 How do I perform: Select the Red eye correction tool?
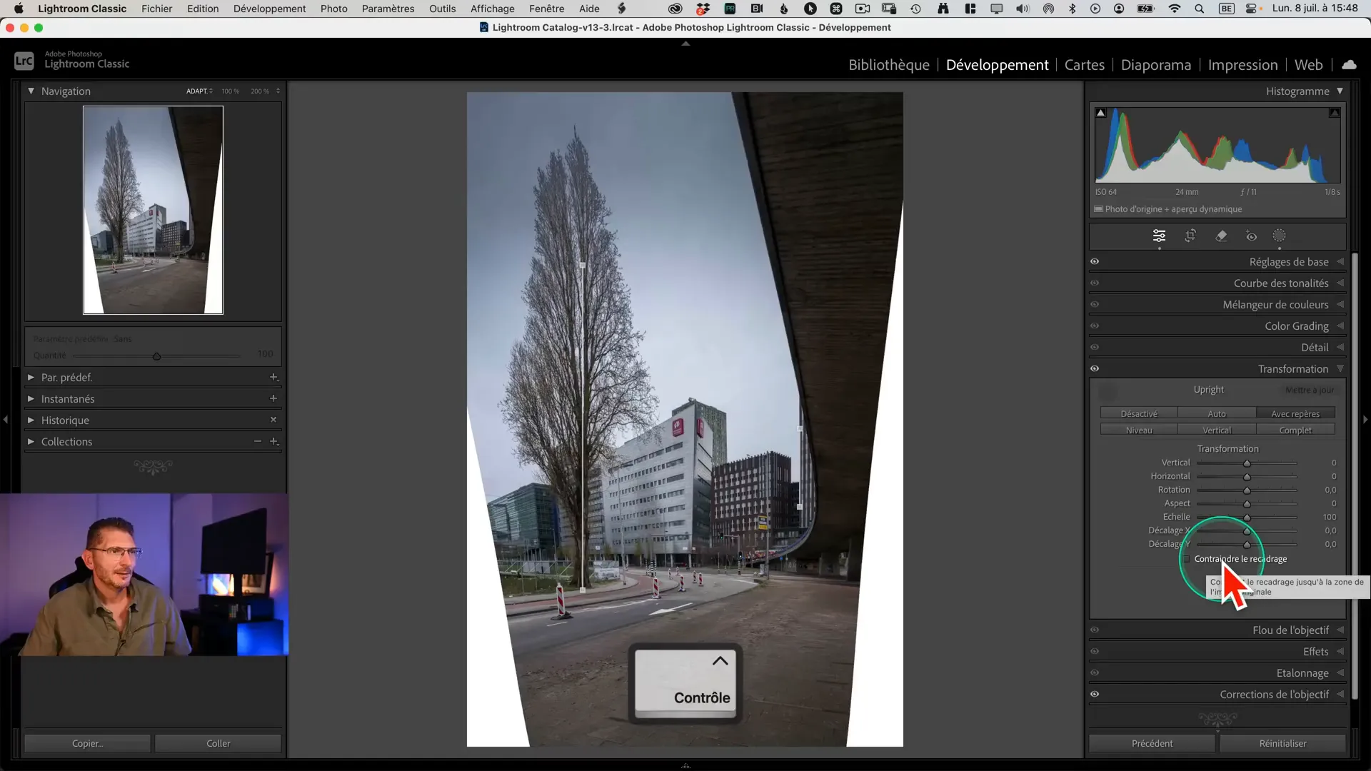pos(1251,236)
